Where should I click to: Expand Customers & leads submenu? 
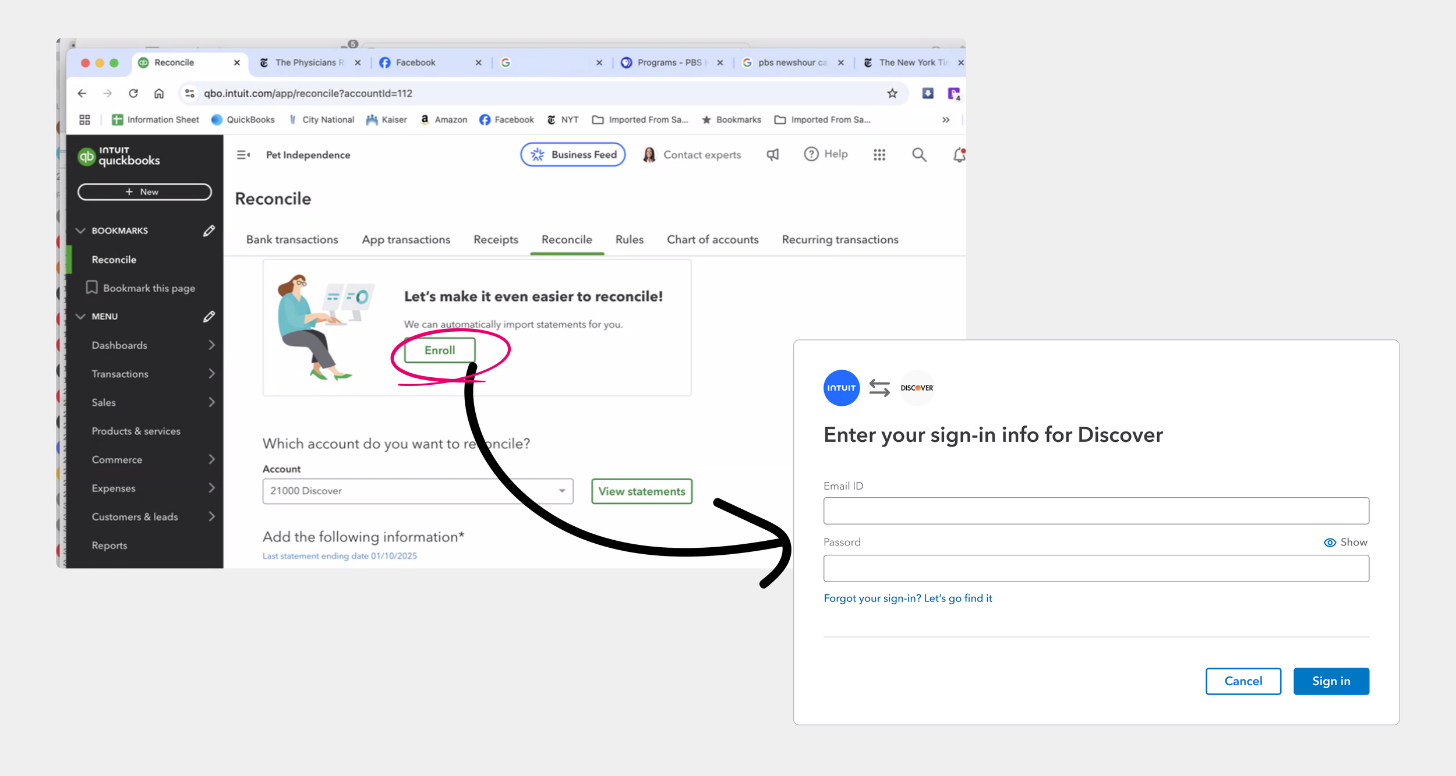point(212,516)
